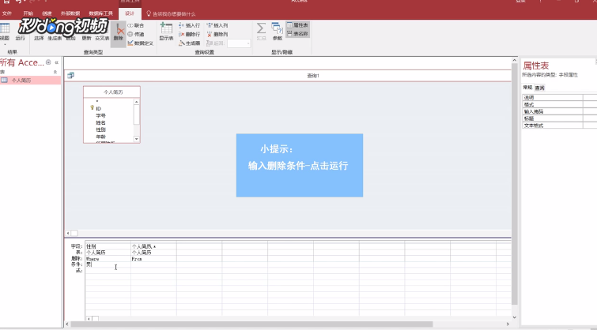The height and width of the screenshot is (330, 597).
Task: Click the 选择 select query button
Action: click(39, 38)
